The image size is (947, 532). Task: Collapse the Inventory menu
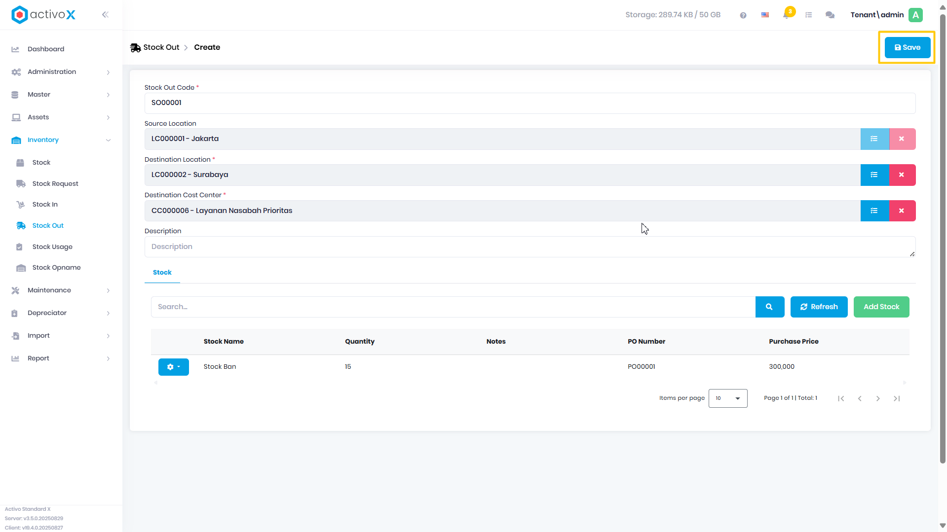point(61,140)
